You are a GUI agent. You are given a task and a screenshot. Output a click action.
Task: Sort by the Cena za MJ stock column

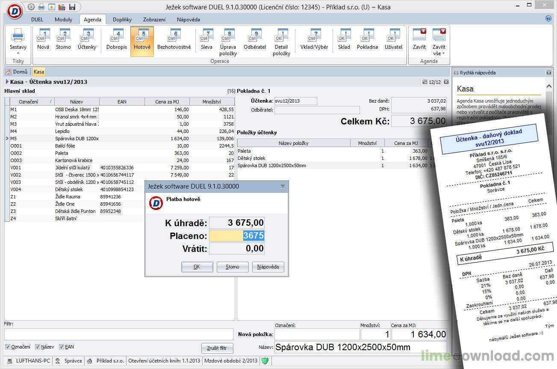(167, 101)
